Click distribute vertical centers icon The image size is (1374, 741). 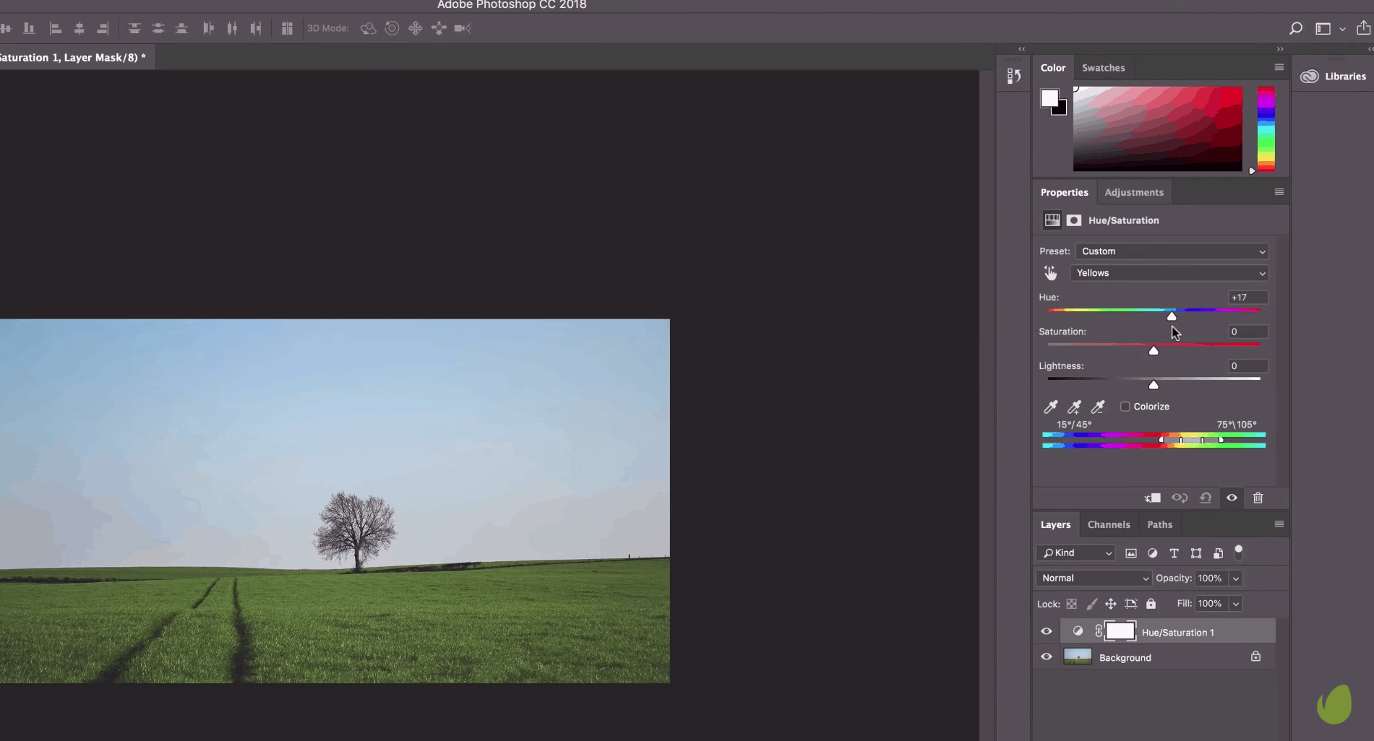(158, 28)
